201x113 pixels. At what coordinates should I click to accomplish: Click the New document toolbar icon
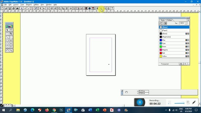(x=2, y=8)
